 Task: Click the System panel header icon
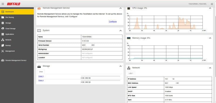[39, 30]
